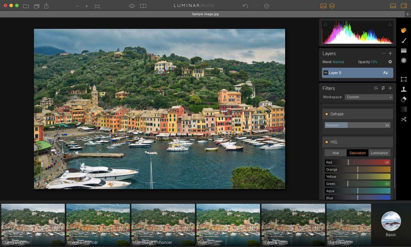Undo the last edit
This screenshot has height=247, width=411.
tap(245, 6)
